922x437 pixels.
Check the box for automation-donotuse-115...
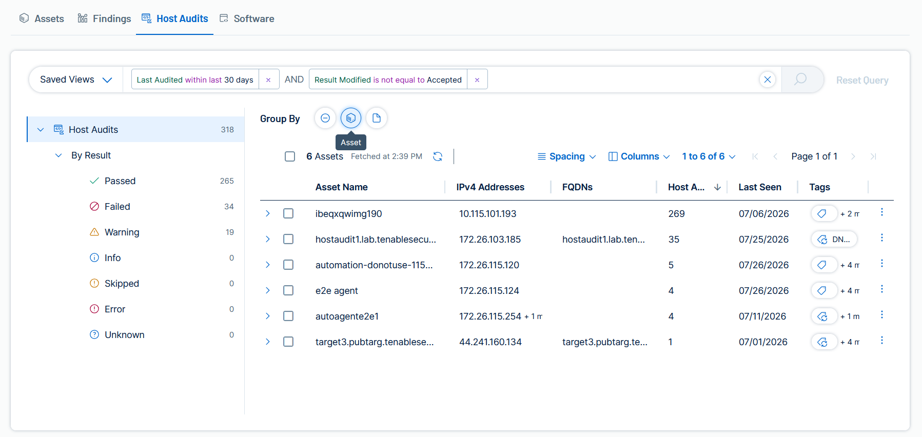pos(288,265)
